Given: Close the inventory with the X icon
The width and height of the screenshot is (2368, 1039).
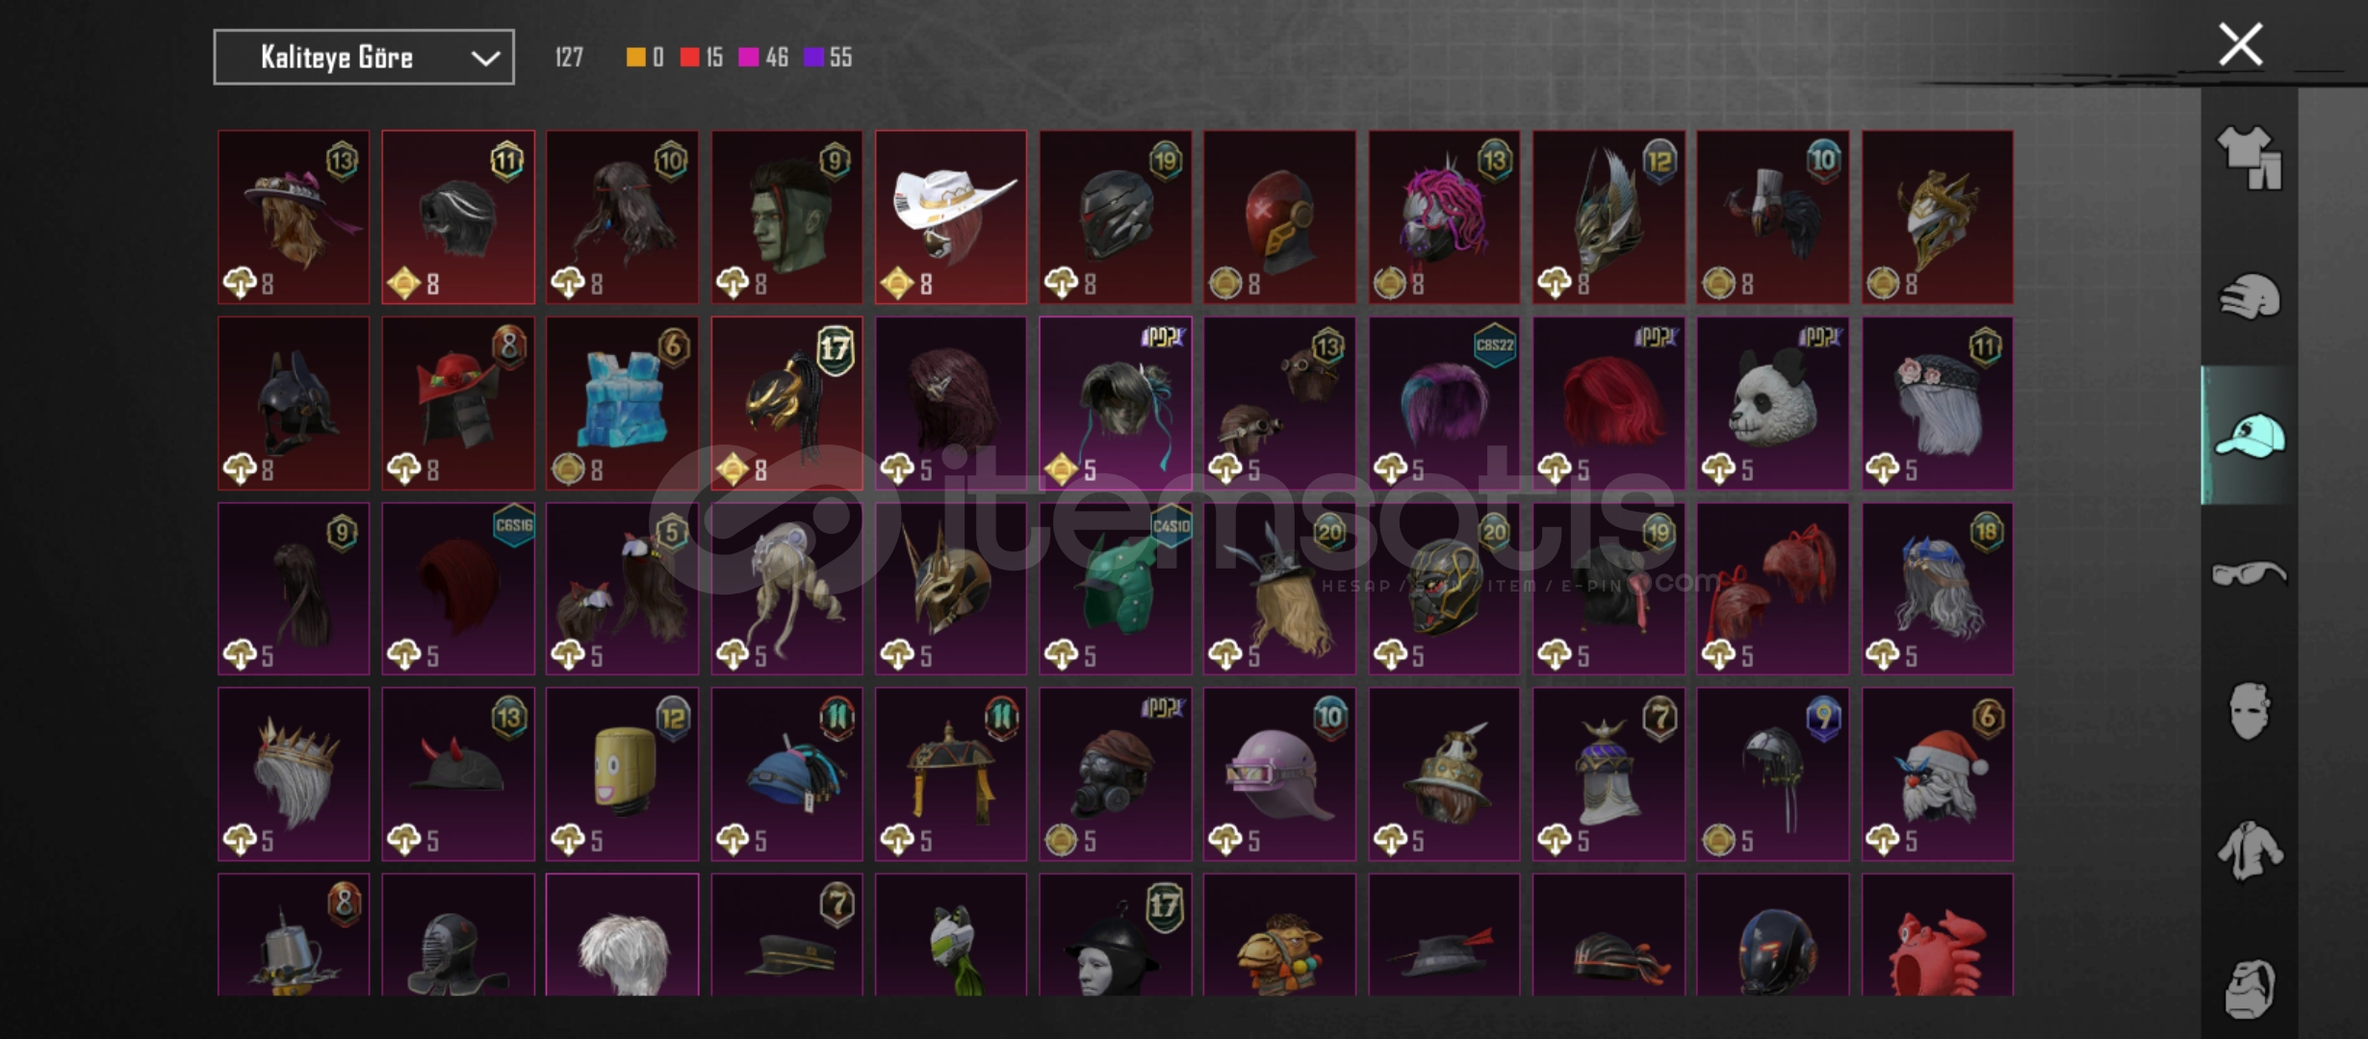Looking at the screenshot, I should pos(2240,44).
